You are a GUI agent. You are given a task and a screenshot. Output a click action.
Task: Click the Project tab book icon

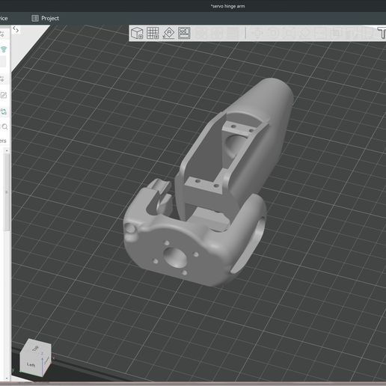[x=35, y=18]
